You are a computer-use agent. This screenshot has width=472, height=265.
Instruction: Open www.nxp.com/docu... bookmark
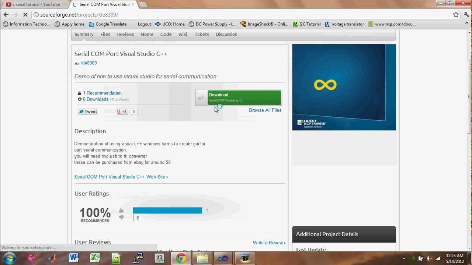[392, 24]
